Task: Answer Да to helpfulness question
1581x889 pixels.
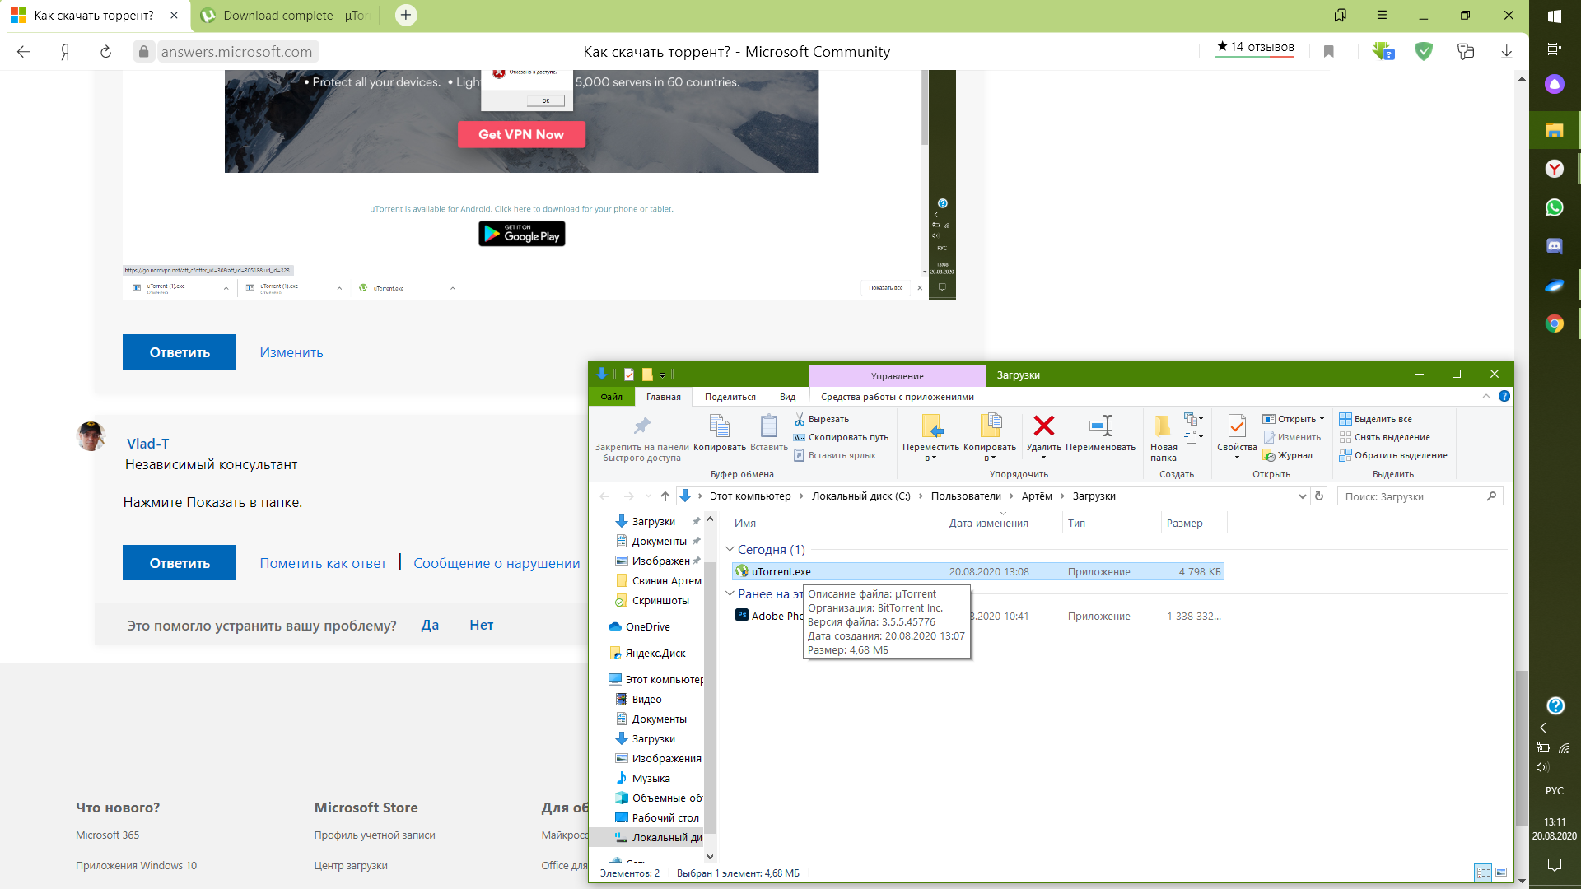Action: [430, 625]
